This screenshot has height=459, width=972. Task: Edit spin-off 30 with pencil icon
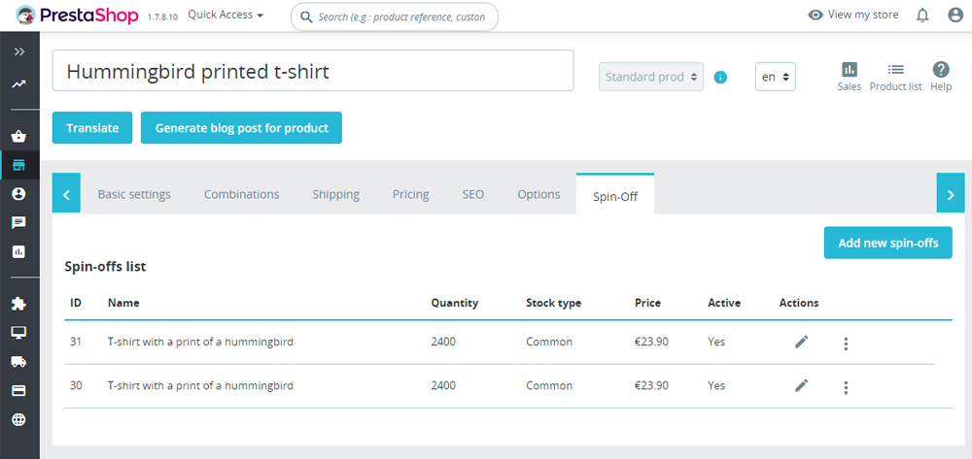tap(802, 385)
